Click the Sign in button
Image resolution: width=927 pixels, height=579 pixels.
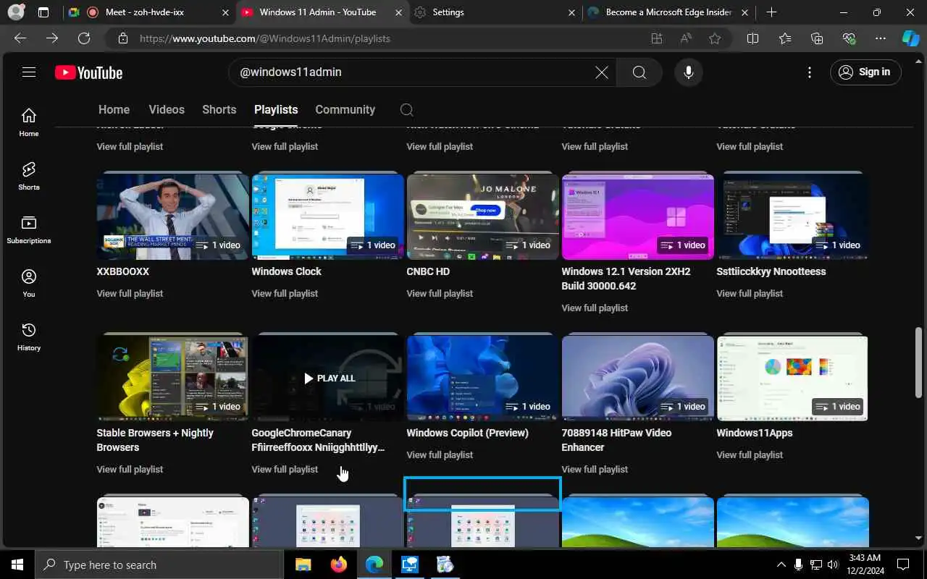865,72
